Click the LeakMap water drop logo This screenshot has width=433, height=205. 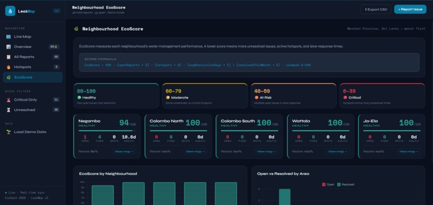[10, 11]
